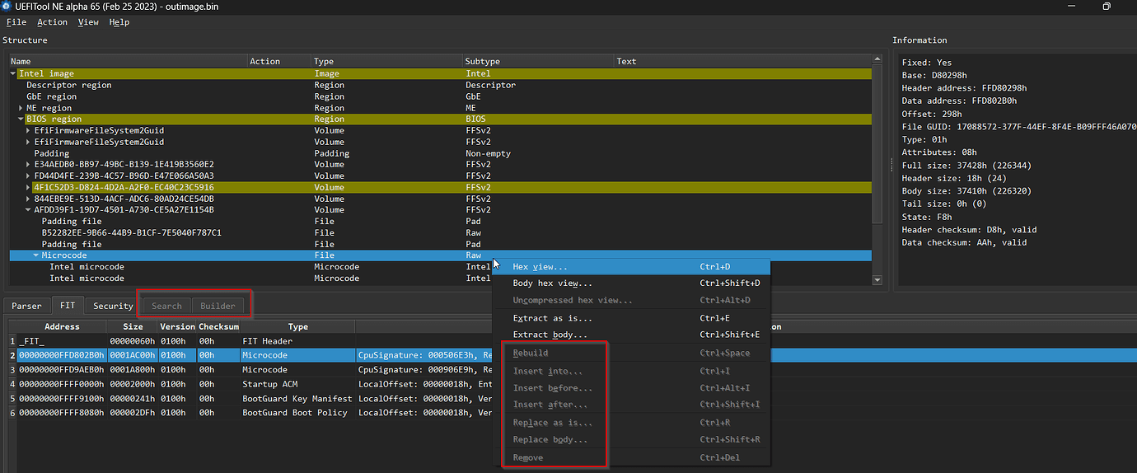Open the Help menu
This screenshot has height=473, width=1137.
click(119, 22)
